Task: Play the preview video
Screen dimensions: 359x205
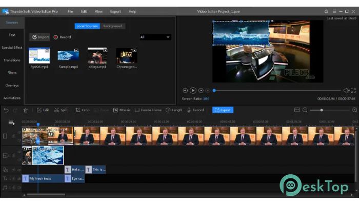Action: tap(193, 90)
